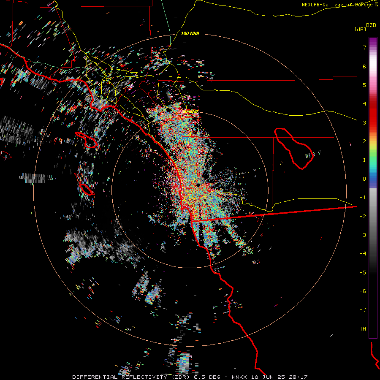Click the 4 value on the color scale

coord(364,104)
